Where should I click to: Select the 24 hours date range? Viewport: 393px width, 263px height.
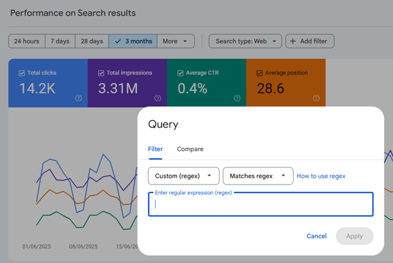27,41
